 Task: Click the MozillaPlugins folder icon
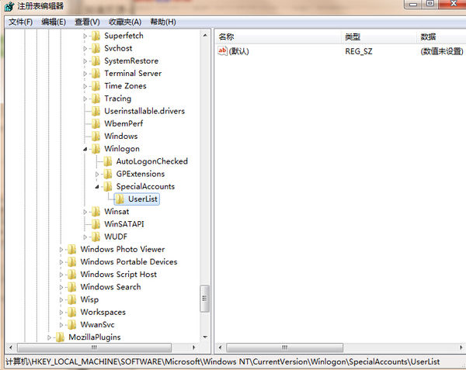(60, 337)
